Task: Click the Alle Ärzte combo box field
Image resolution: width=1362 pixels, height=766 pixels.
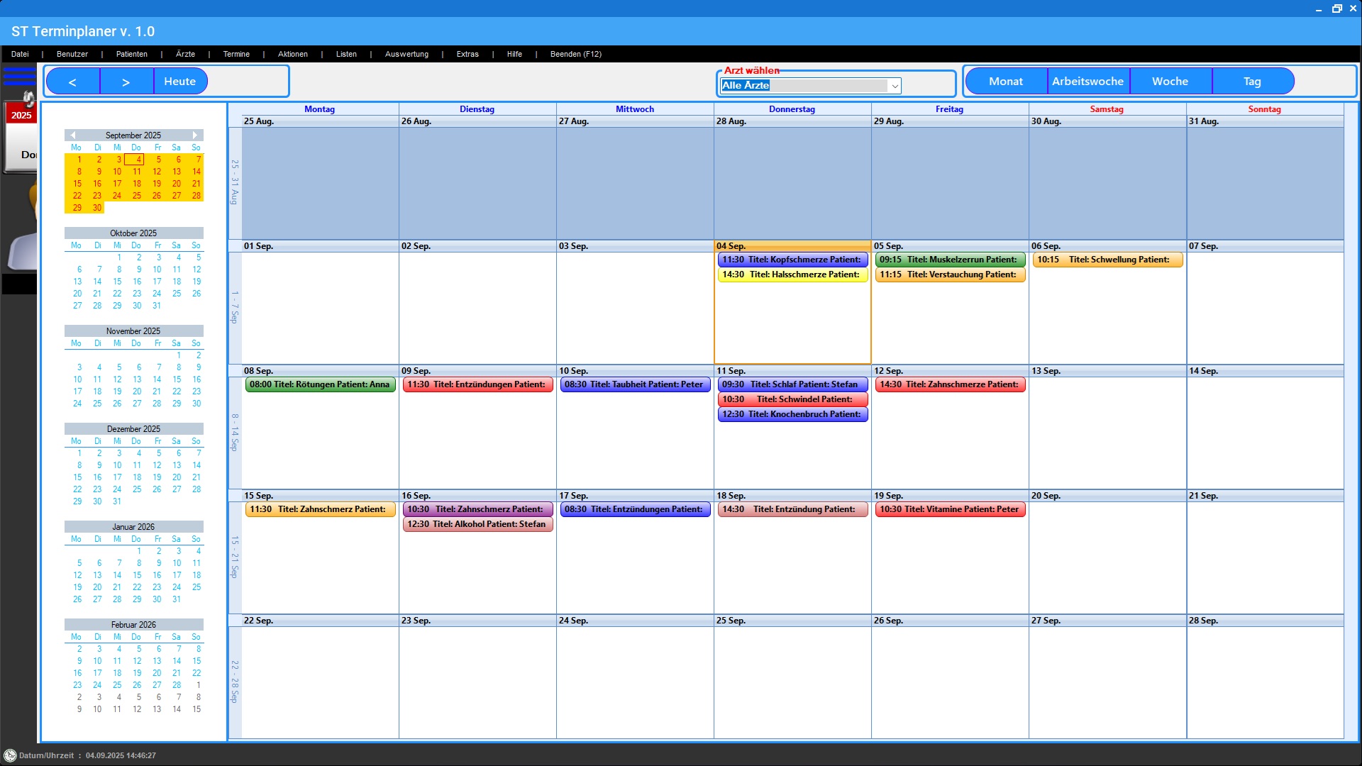Action: pyautogui.click(x=803, y=86)
